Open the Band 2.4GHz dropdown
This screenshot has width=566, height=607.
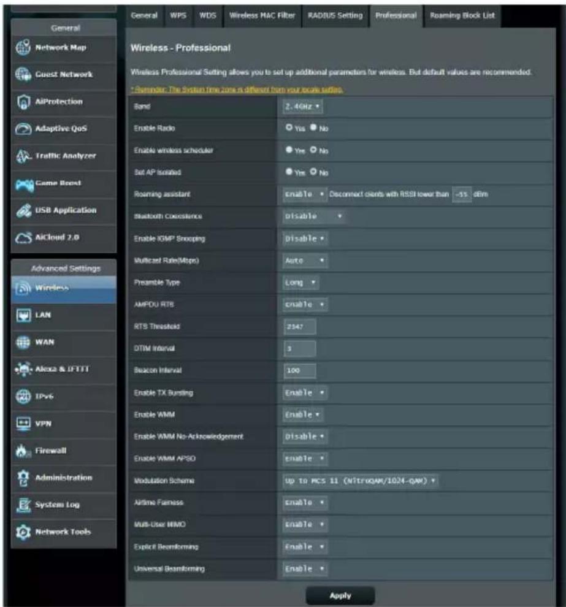coord(302,107)
